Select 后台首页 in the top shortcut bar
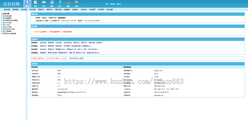The height and width of the screenshot is (120, 248). pyautogui.click(x=92, y=9)
